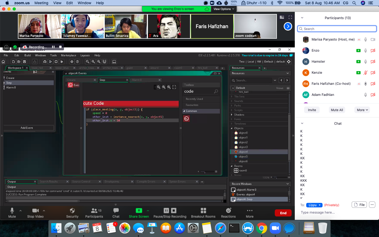Collapse the Rooms folder in Resources
Viewport: 379px width, 237px height.
(232, 166)
